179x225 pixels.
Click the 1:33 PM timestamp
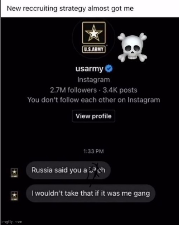(93, 151)
